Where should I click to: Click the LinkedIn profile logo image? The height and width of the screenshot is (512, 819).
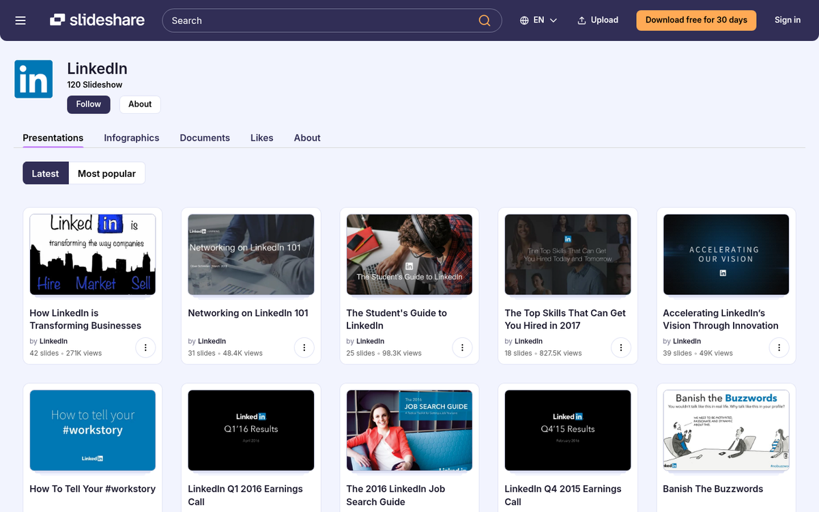point(33,79)
